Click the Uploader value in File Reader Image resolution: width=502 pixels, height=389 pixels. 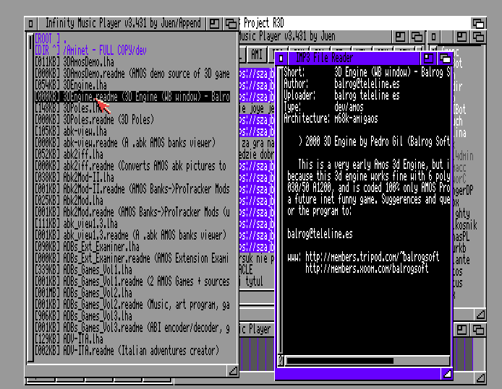pos(367,95)
